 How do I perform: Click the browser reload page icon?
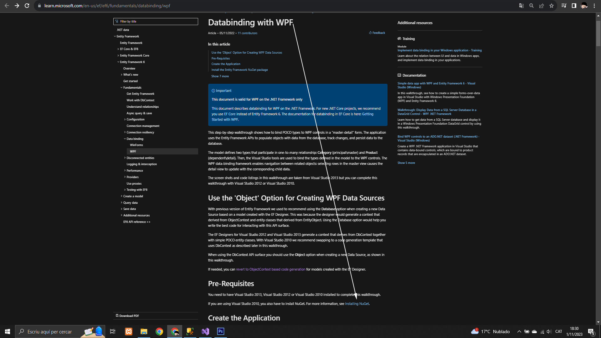tap(27, 6)
